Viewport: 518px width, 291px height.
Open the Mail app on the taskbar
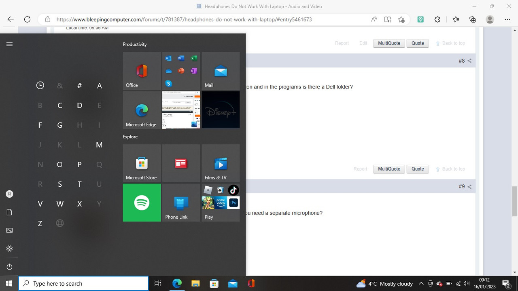click(x=233, y=283)
